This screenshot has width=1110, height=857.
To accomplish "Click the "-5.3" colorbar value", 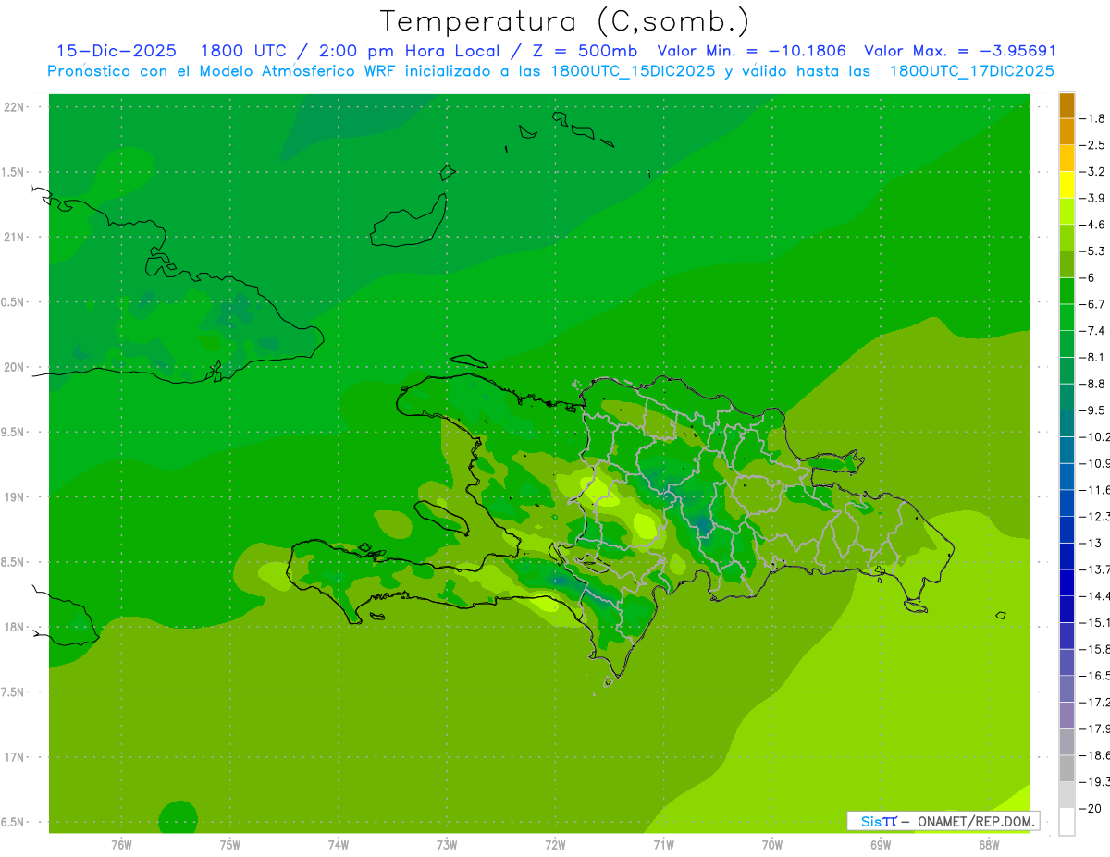I will point(1091,251).
